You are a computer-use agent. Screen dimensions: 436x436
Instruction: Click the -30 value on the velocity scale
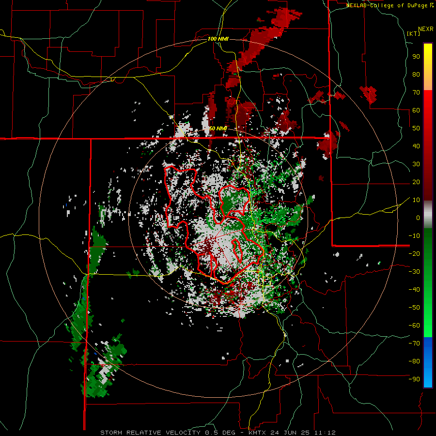click(x=414, y=272)
